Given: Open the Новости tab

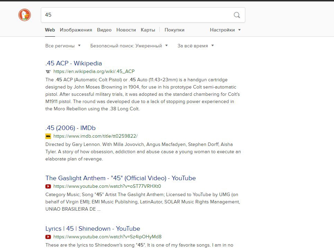Looking at the screenshot, I should point(126,30).
